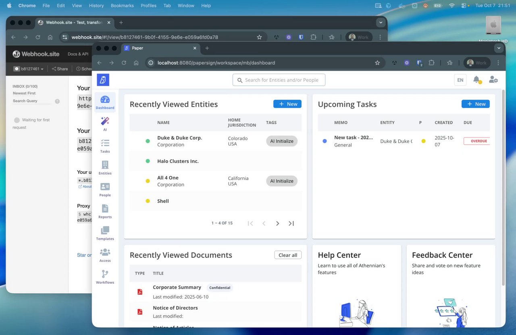Switch to the Paper browser tab
Viewport: 516px width, 335px height.
point(161,48)
